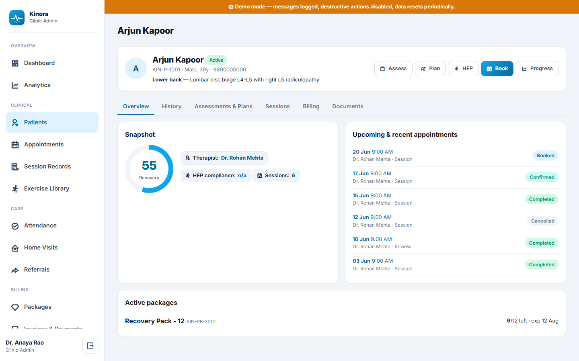Click patient ID line KIN-P-1001
This screenshot has height=361, width=579.
[199, 69]
